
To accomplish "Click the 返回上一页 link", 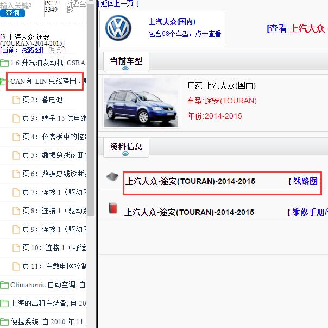I will pos(118,3).
